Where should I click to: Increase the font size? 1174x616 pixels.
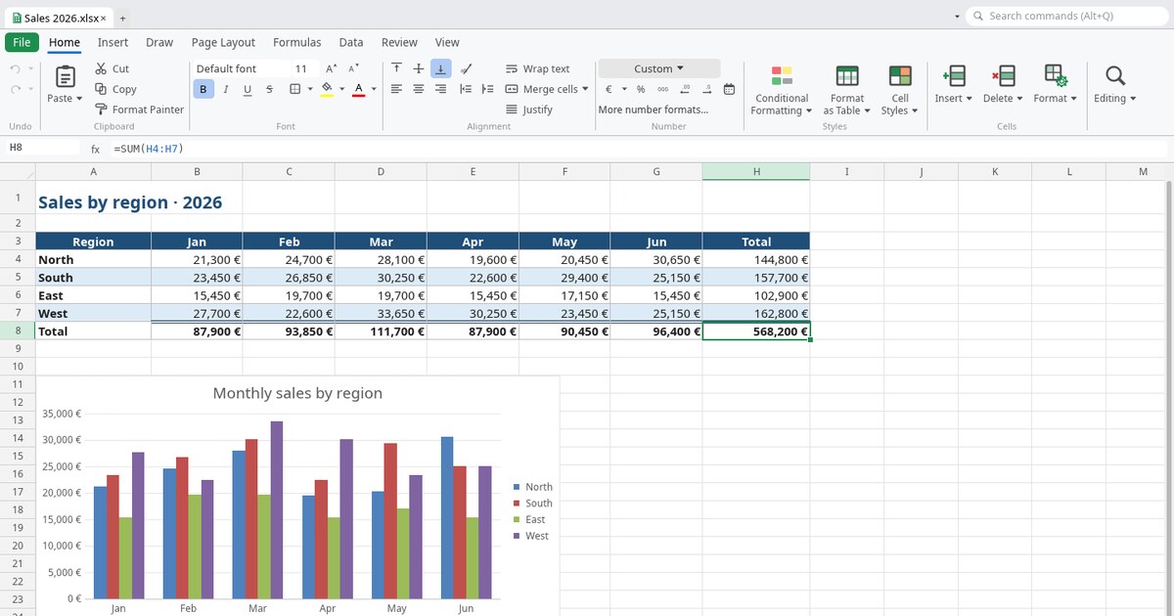pos(333,68)
